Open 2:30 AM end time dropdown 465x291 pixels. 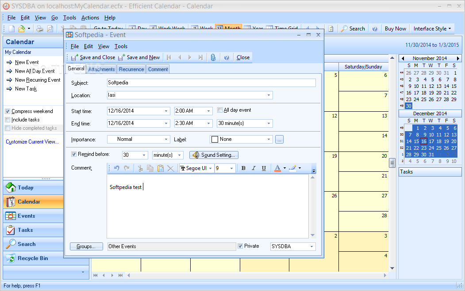point(208,123)
